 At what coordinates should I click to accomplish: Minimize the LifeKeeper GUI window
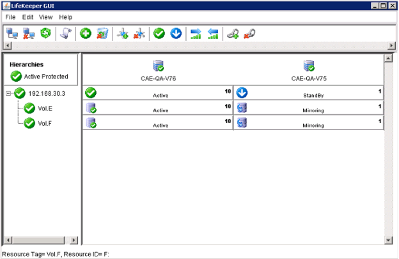[x=375, y=6]
